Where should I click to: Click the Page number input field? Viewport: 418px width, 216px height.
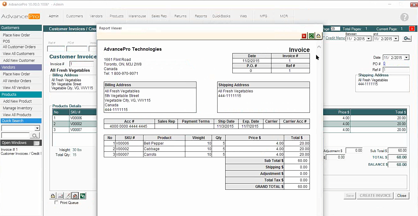pyautogui.click(x=335, y=29)
